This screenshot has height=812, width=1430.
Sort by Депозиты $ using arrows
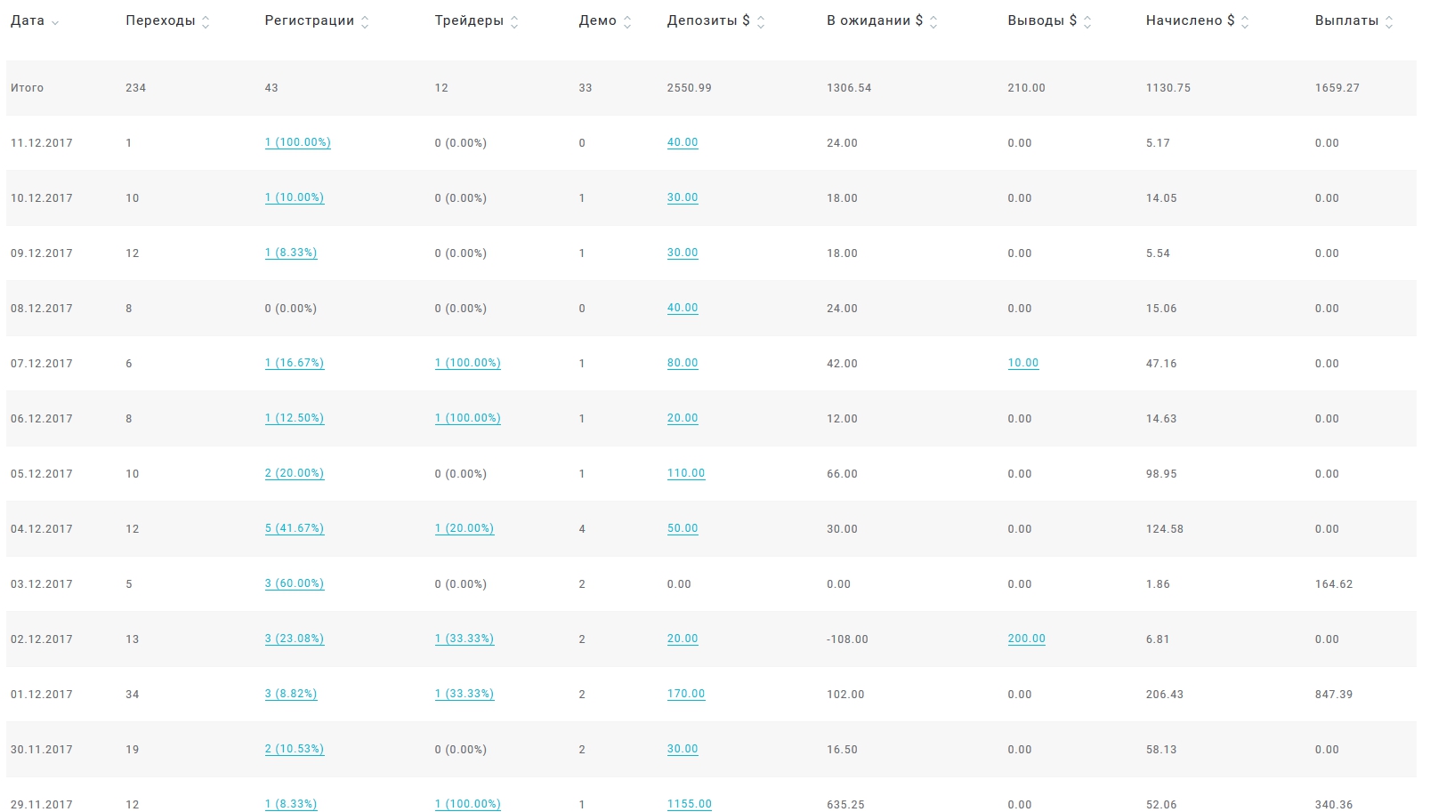pyautogui.click(x=761, y=22)
